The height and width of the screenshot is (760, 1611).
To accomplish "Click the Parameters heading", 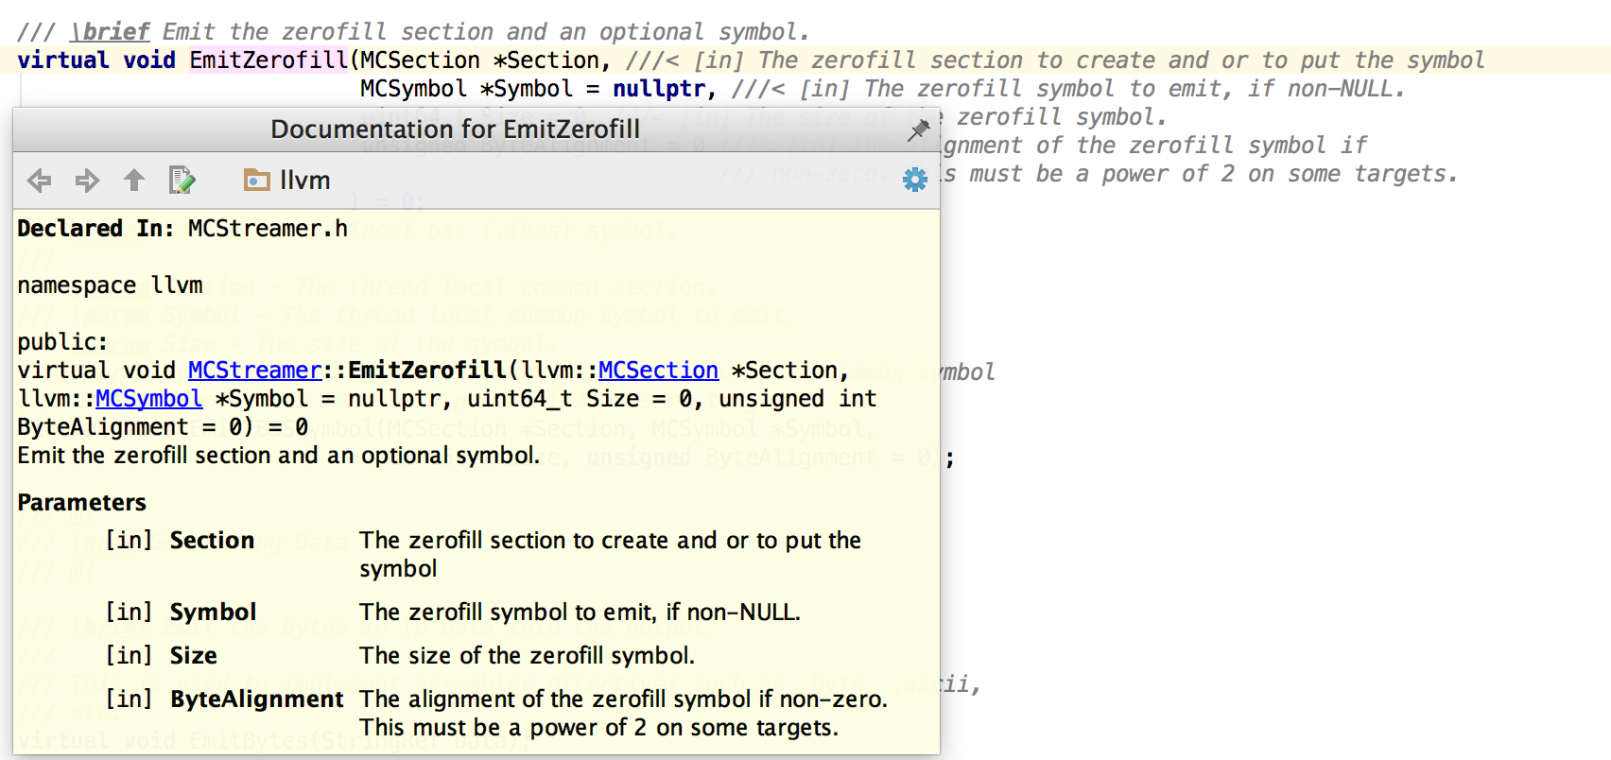I will (x=82, y=503).
